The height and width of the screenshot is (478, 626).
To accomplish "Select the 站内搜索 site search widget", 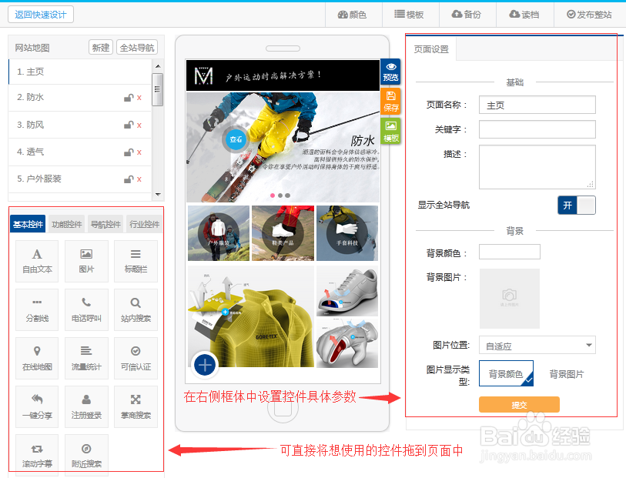I will point(136,309).
